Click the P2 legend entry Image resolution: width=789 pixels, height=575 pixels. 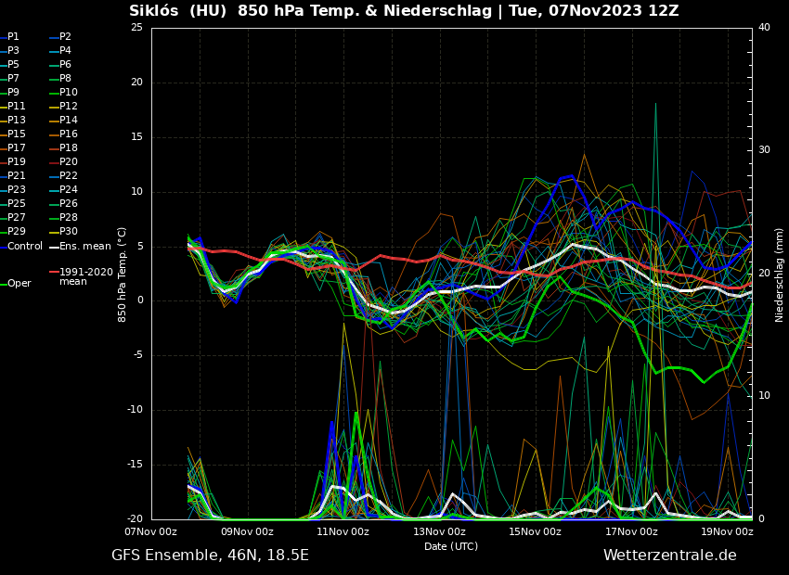coord(65,37)
